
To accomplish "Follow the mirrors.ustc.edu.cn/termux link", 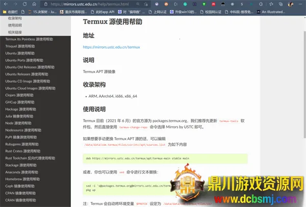I will 111,47.
